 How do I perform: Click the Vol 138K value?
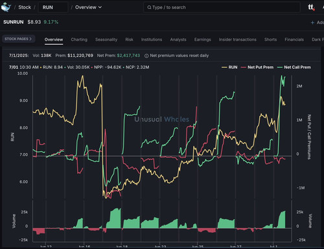click(x=42, y=56)
